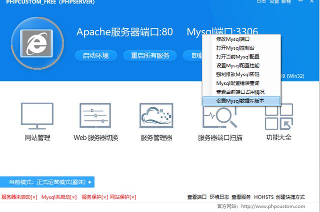Viewport: 320px width, 212px height.
Task: Click the arrow beside 当前模式 bar
Action: [90, 182]
